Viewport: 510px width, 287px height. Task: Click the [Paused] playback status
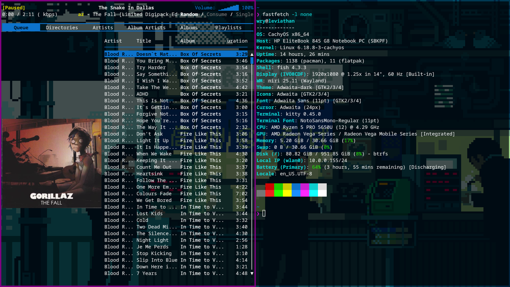click(14, 8)
